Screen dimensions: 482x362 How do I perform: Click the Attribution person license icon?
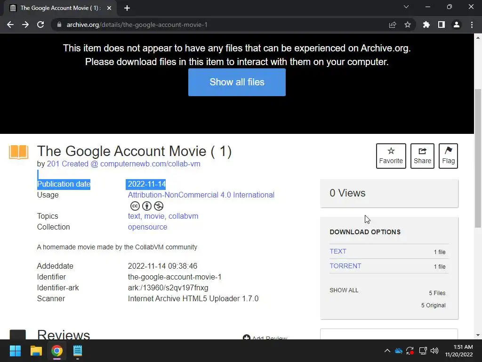147,206
